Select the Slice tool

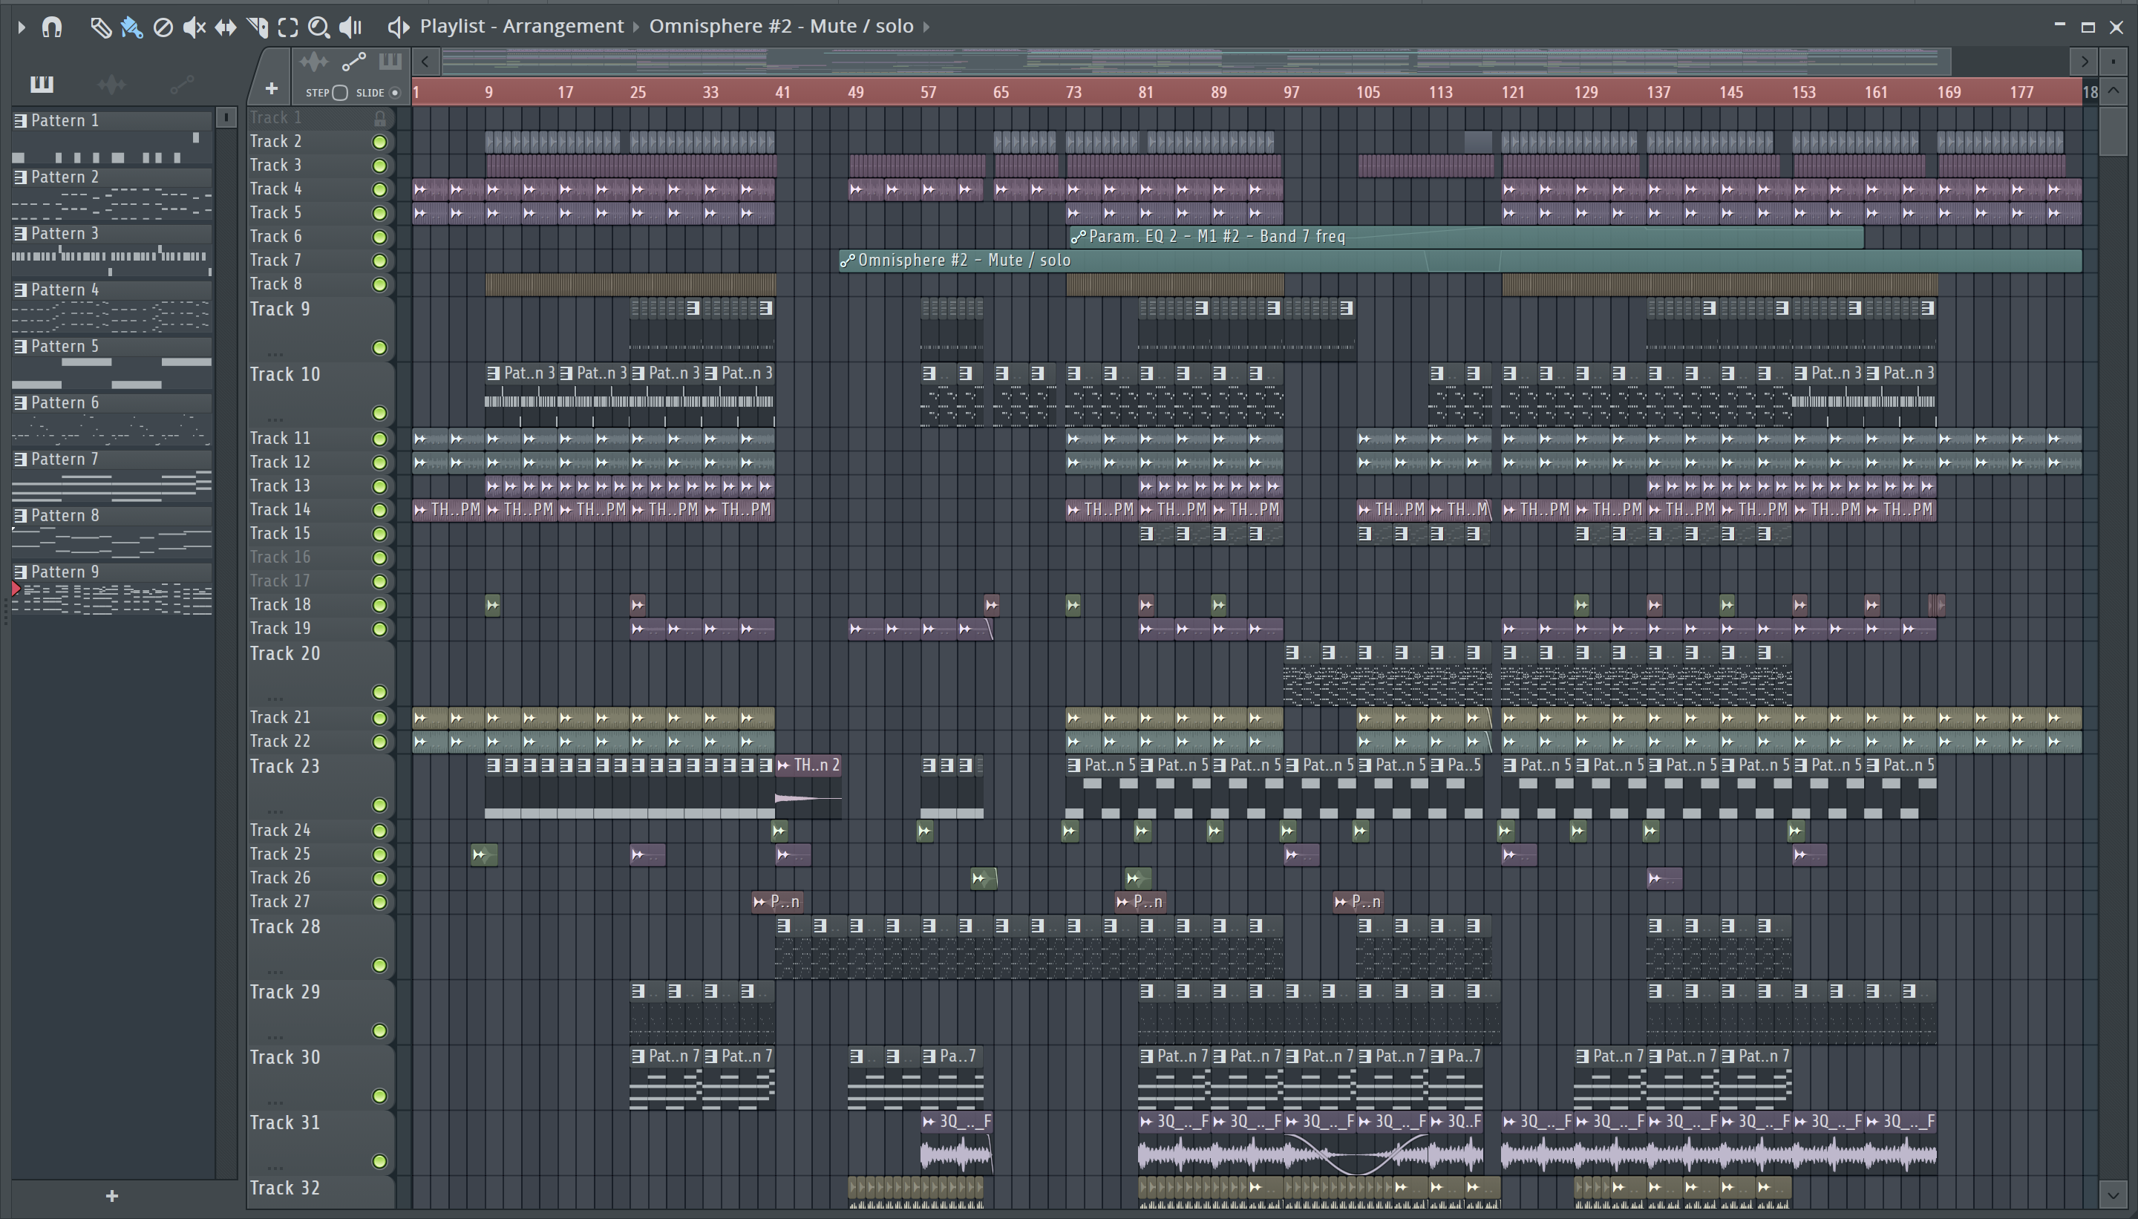pos(257,27)
